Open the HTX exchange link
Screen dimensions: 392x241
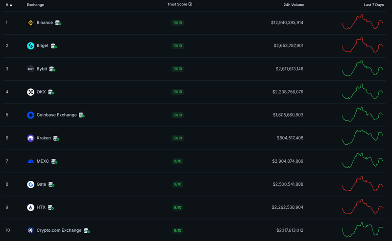point(41,207)
